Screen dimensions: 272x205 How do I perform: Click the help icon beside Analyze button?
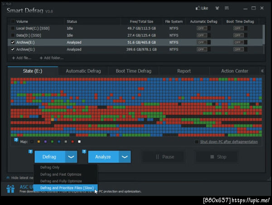click(84, 152)
